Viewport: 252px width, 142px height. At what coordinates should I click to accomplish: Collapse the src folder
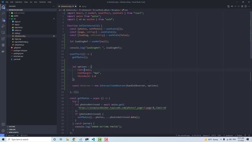(x=15, y=19)
